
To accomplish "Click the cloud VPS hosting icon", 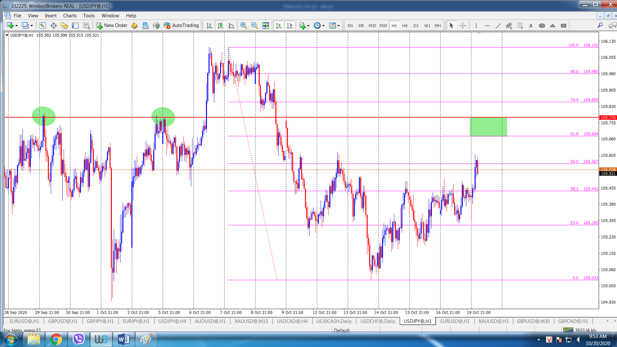I will 145,25.
